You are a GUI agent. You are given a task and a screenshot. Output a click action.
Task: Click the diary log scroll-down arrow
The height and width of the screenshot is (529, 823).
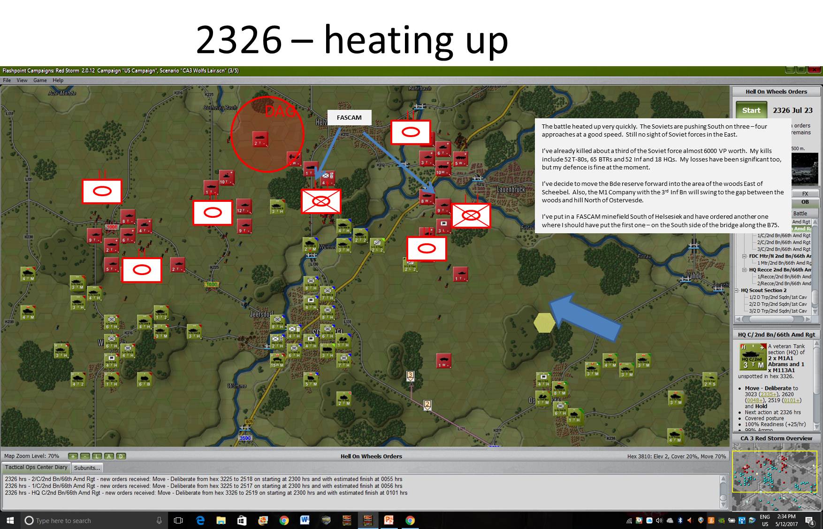click(723, 504)
